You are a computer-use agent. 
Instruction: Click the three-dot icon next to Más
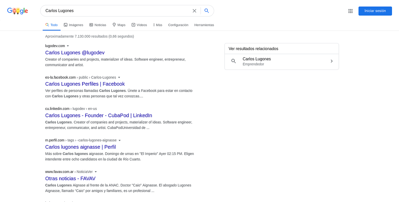[154, 25]
